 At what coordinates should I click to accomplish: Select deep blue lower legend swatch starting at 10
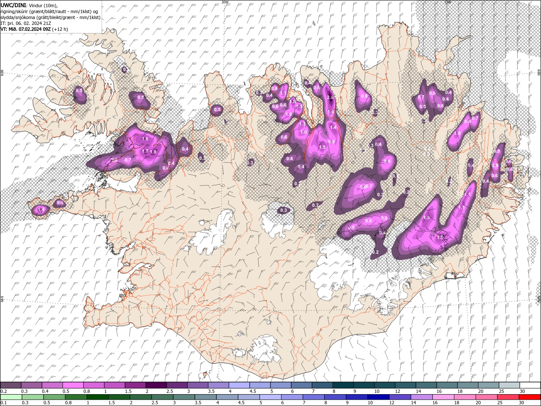[378, 397]
